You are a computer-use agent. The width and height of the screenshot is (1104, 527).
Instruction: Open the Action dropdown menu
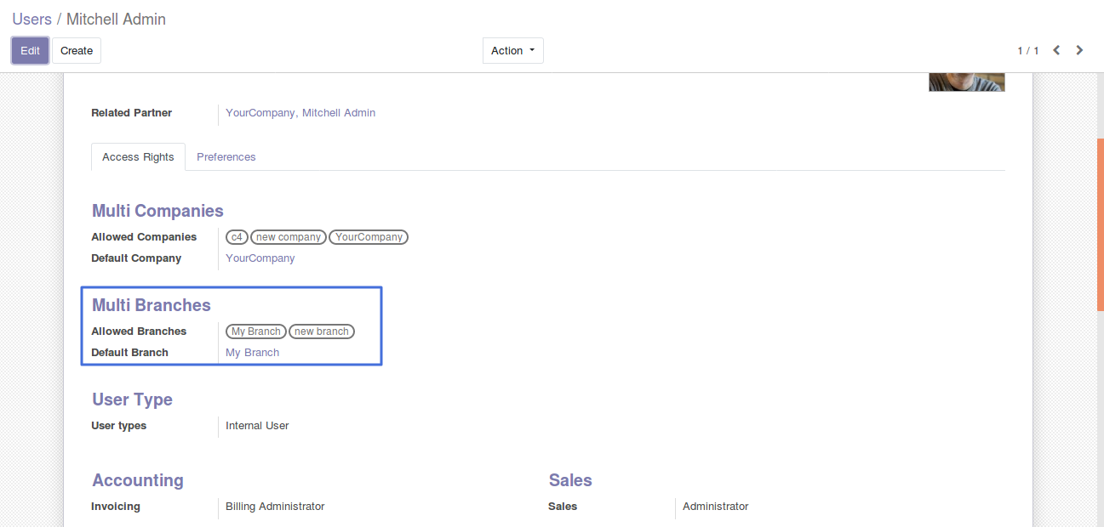512,50
